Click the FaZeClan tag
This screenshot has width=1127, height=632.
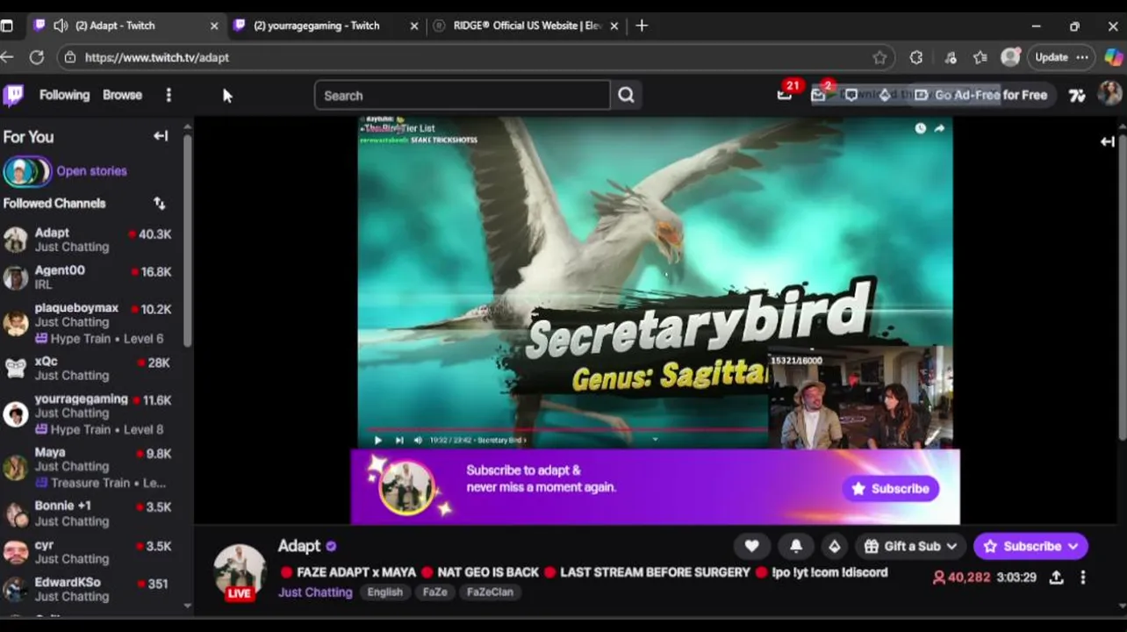point(490,592)
